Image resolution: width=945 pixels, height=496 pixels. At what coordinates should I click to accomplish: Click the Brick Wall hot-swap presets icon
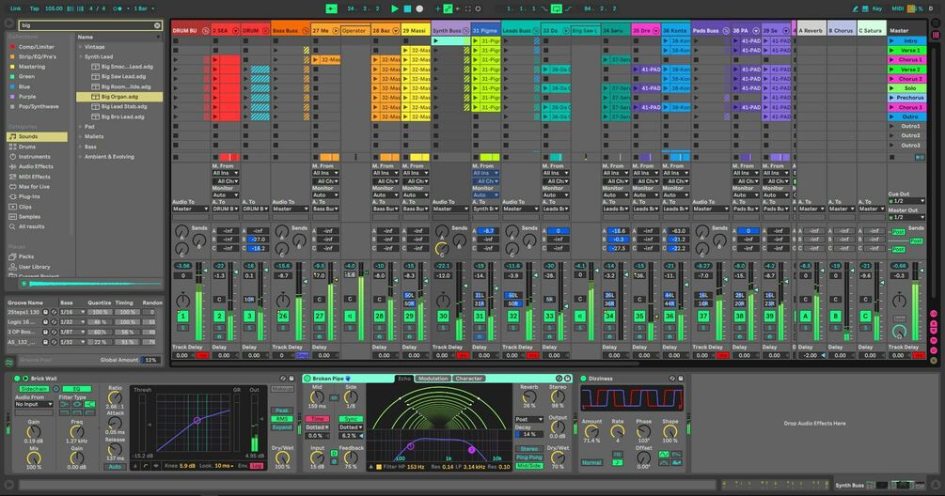pos(283,379)
